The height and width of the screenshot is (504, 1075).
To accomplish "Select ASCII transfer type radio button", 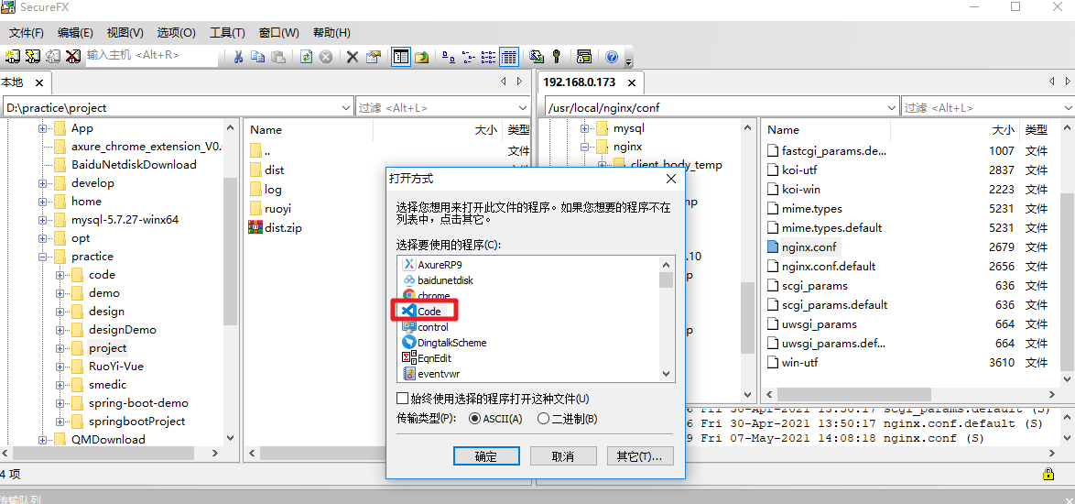I will pos(473,418).
